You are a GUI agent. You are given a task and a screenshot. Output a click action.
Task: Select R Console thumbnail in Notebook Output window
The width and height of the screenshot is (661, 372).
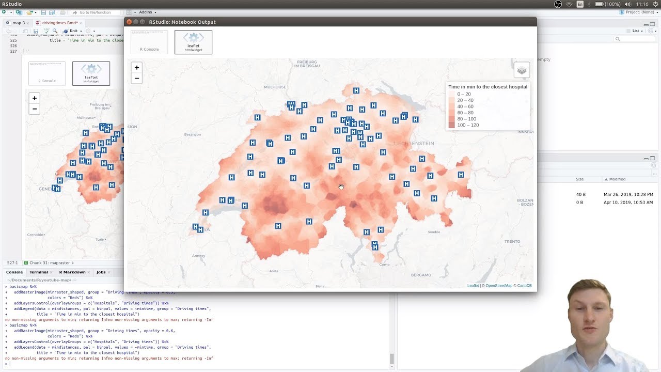coord(149,42)
